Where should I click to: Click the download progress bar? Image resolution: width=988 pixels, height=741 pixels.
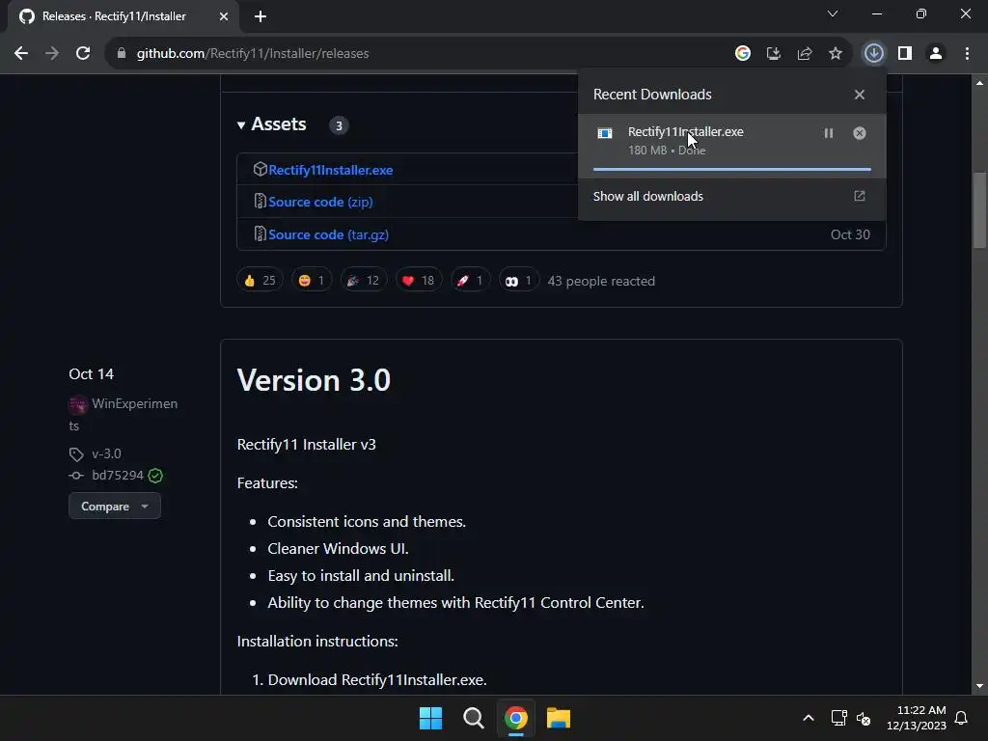coord(732,170)
